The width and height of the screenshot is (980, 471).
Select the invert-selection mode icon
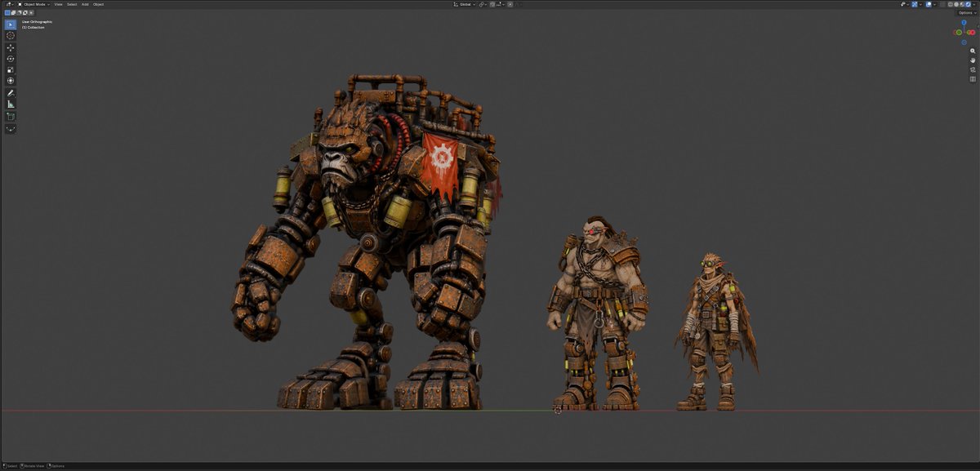(x=25, y=12)
